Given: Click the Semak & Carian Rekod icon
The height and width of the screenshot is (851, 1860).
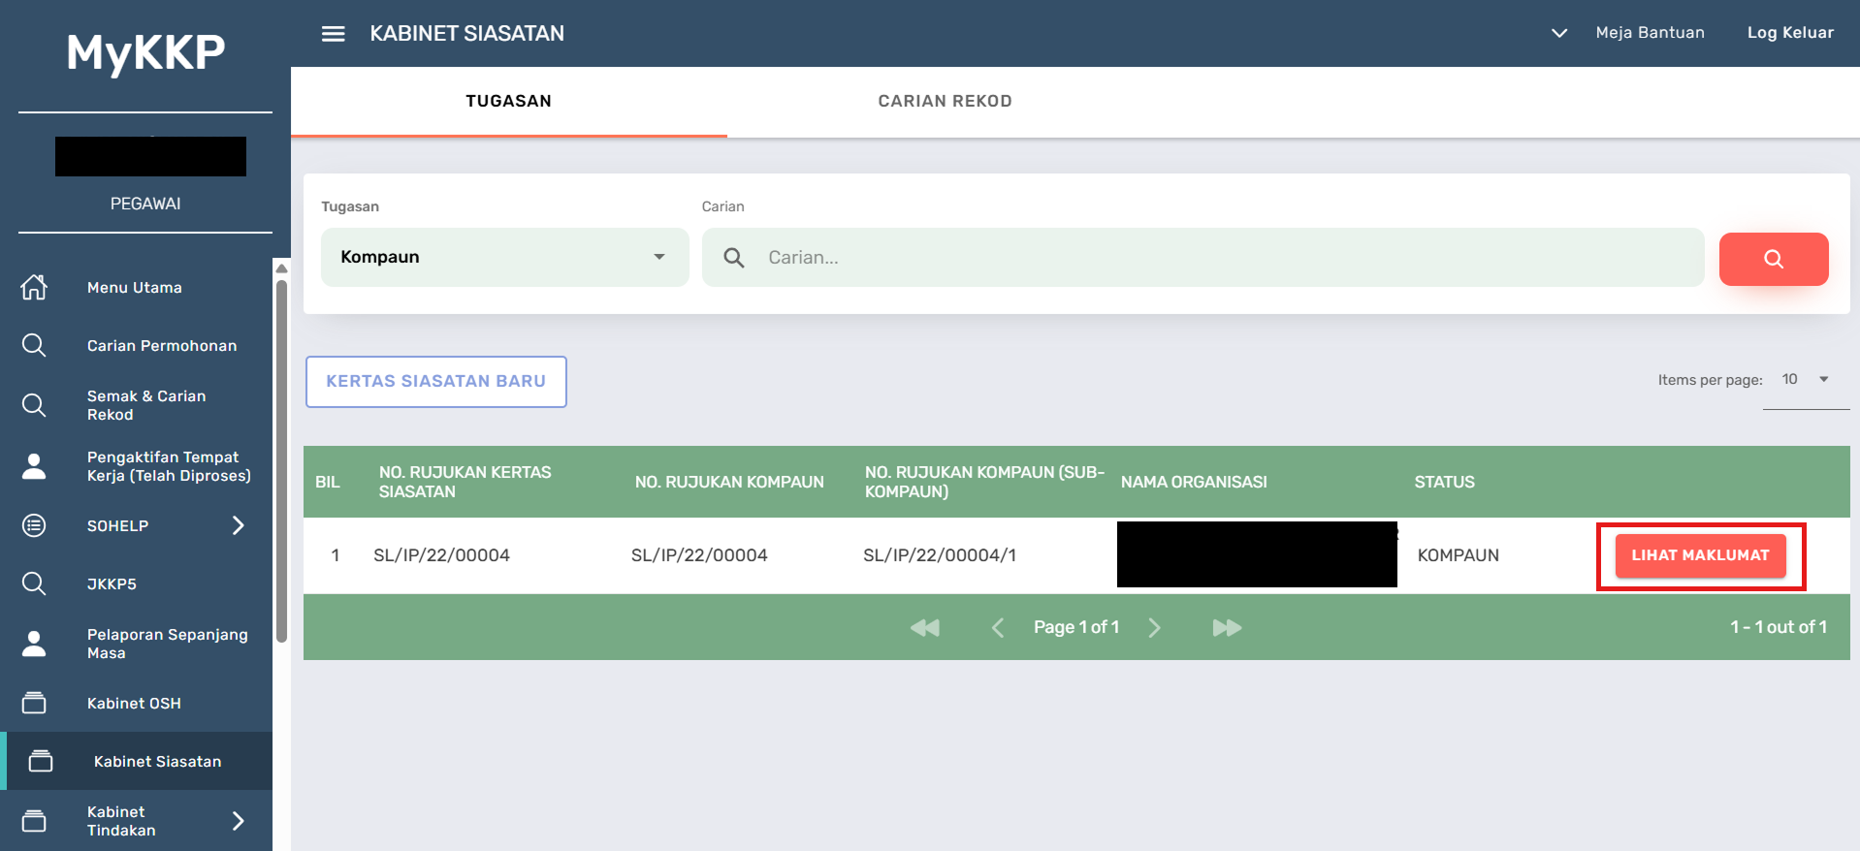Looking at the screenshot, I should pos(34,405).
